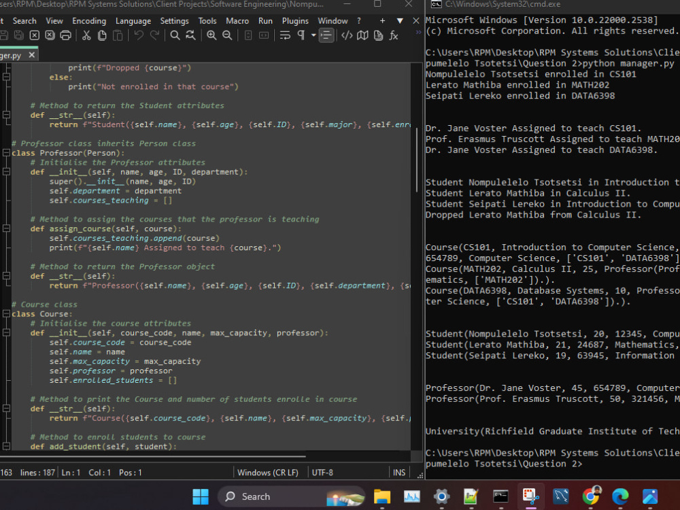This screenshot has width=680, height=510.
Task: Open the Plugins menu
Action: pyautogui.click(x=295, y=20)
